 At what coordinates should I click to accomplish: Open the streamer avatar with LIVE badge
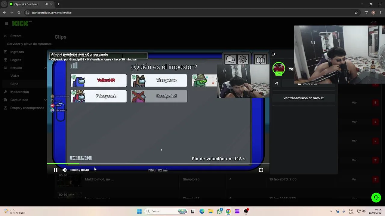click(279, 69)
